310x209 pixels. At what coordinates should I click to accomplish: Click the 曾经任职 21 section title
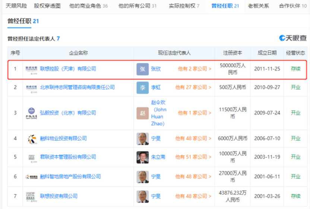[x=23, y=21]
